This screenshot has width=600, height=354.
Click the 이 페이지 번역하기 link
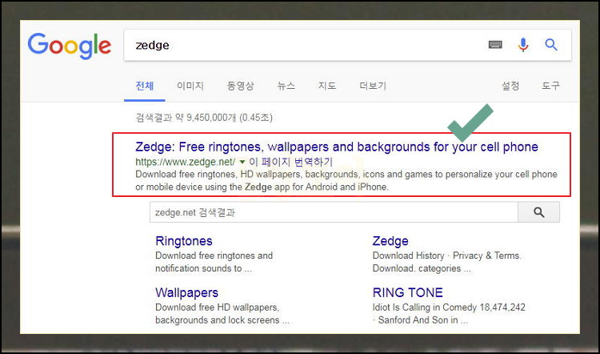[291, 162]
